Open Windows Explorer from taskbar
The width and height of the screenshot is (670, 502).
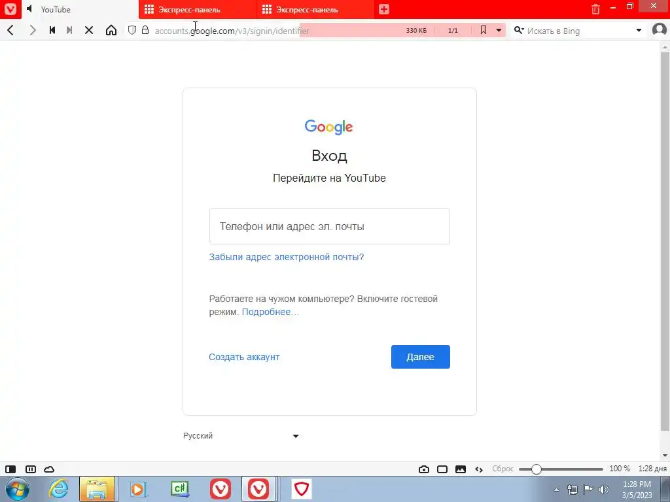97,489
